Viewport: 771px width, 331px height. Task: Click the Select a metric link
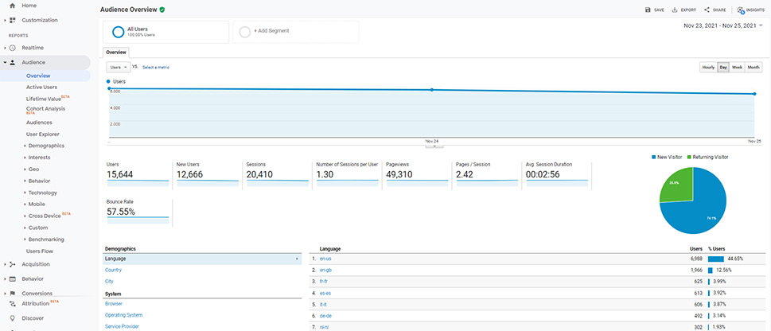(x=156, y=68)
